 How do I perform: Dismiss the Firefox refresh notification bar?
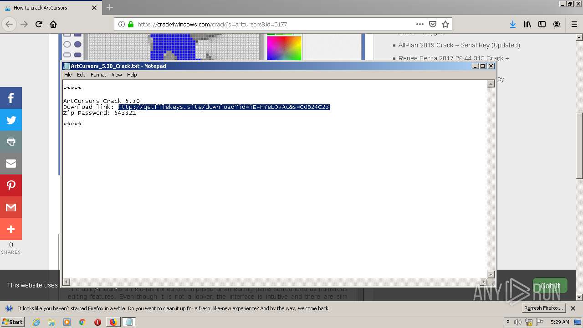[x=573, y=308]
